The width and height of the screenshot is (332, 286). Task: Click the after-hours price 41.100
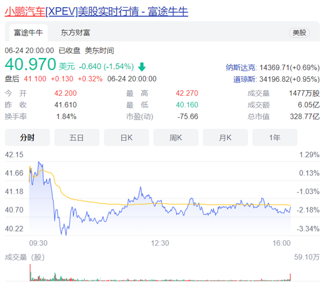click(x=35, y=79)
